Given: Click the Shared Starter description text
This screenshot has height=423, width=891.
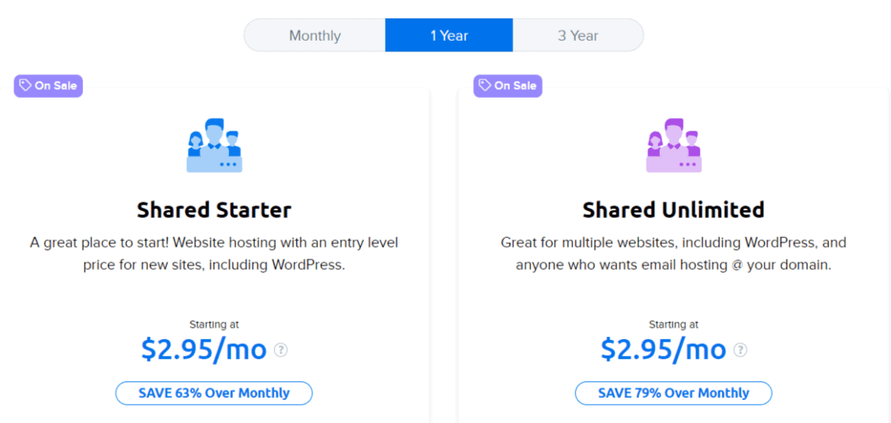Looking at the screenshot, I should (214, 253).
